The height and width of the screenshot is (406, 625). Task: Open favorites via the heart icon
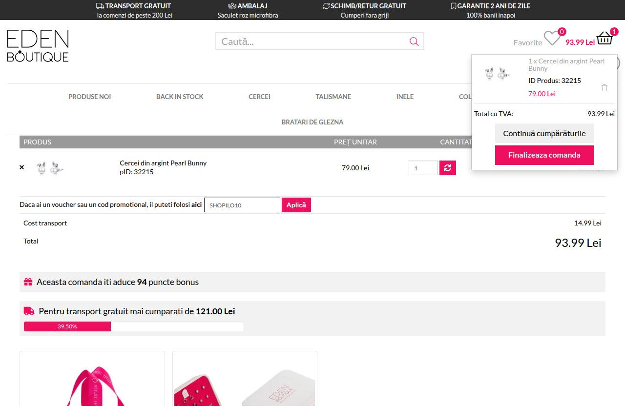pyautogui.click(x=552, y=38)
